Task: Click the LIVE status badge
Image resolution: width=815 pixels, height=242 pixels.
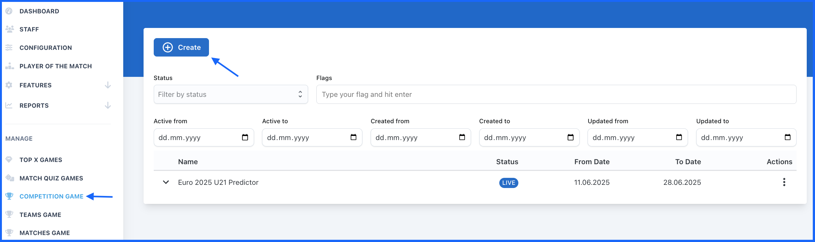Action: [x=509, y=183]
